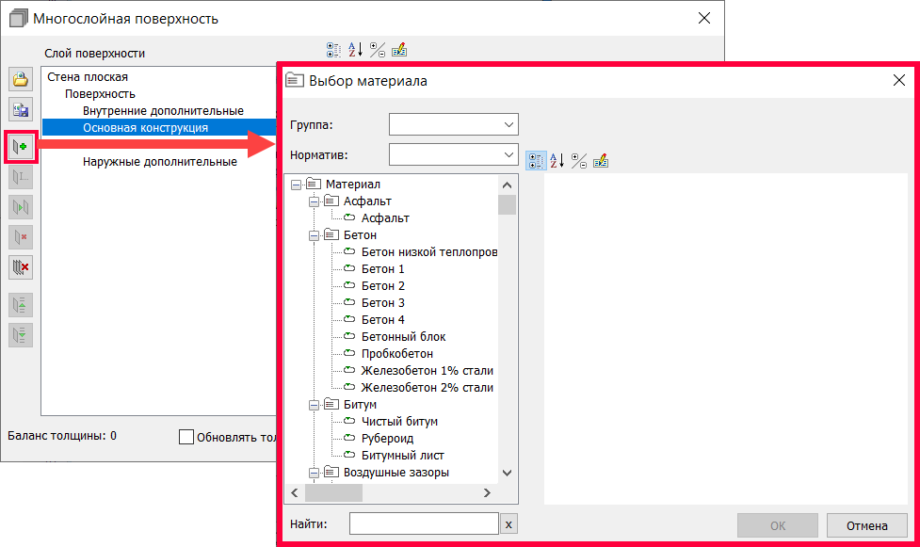Image resolution: width=920 pixels, height=547 pixels.
Task: Select material Бетон 3 in tree
Action: [x=383, y=303]
